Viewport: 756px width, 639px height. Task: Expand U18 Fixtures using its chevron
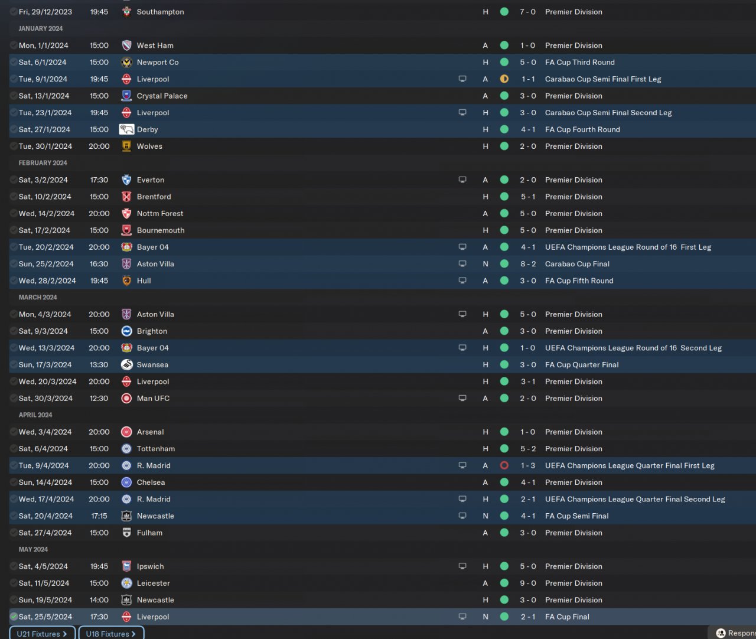pyautogui.click(x=133, y=634)
